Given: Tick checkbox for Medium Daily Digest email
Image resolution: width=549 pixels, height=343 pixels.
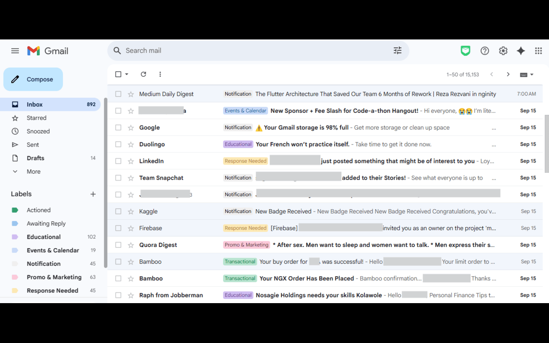Looking at the screenshot, I should (118, 94).
